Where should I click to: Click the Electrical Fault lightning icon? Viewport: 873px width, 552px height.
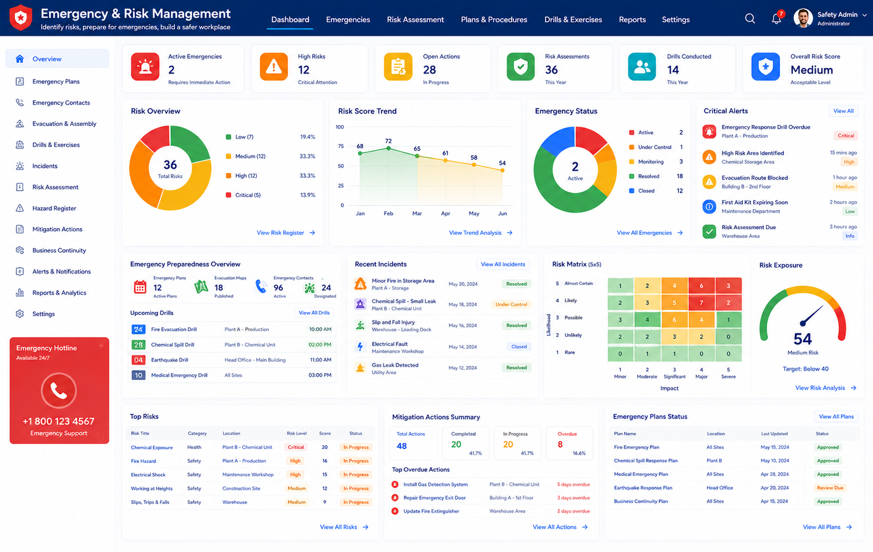(360, 347)
